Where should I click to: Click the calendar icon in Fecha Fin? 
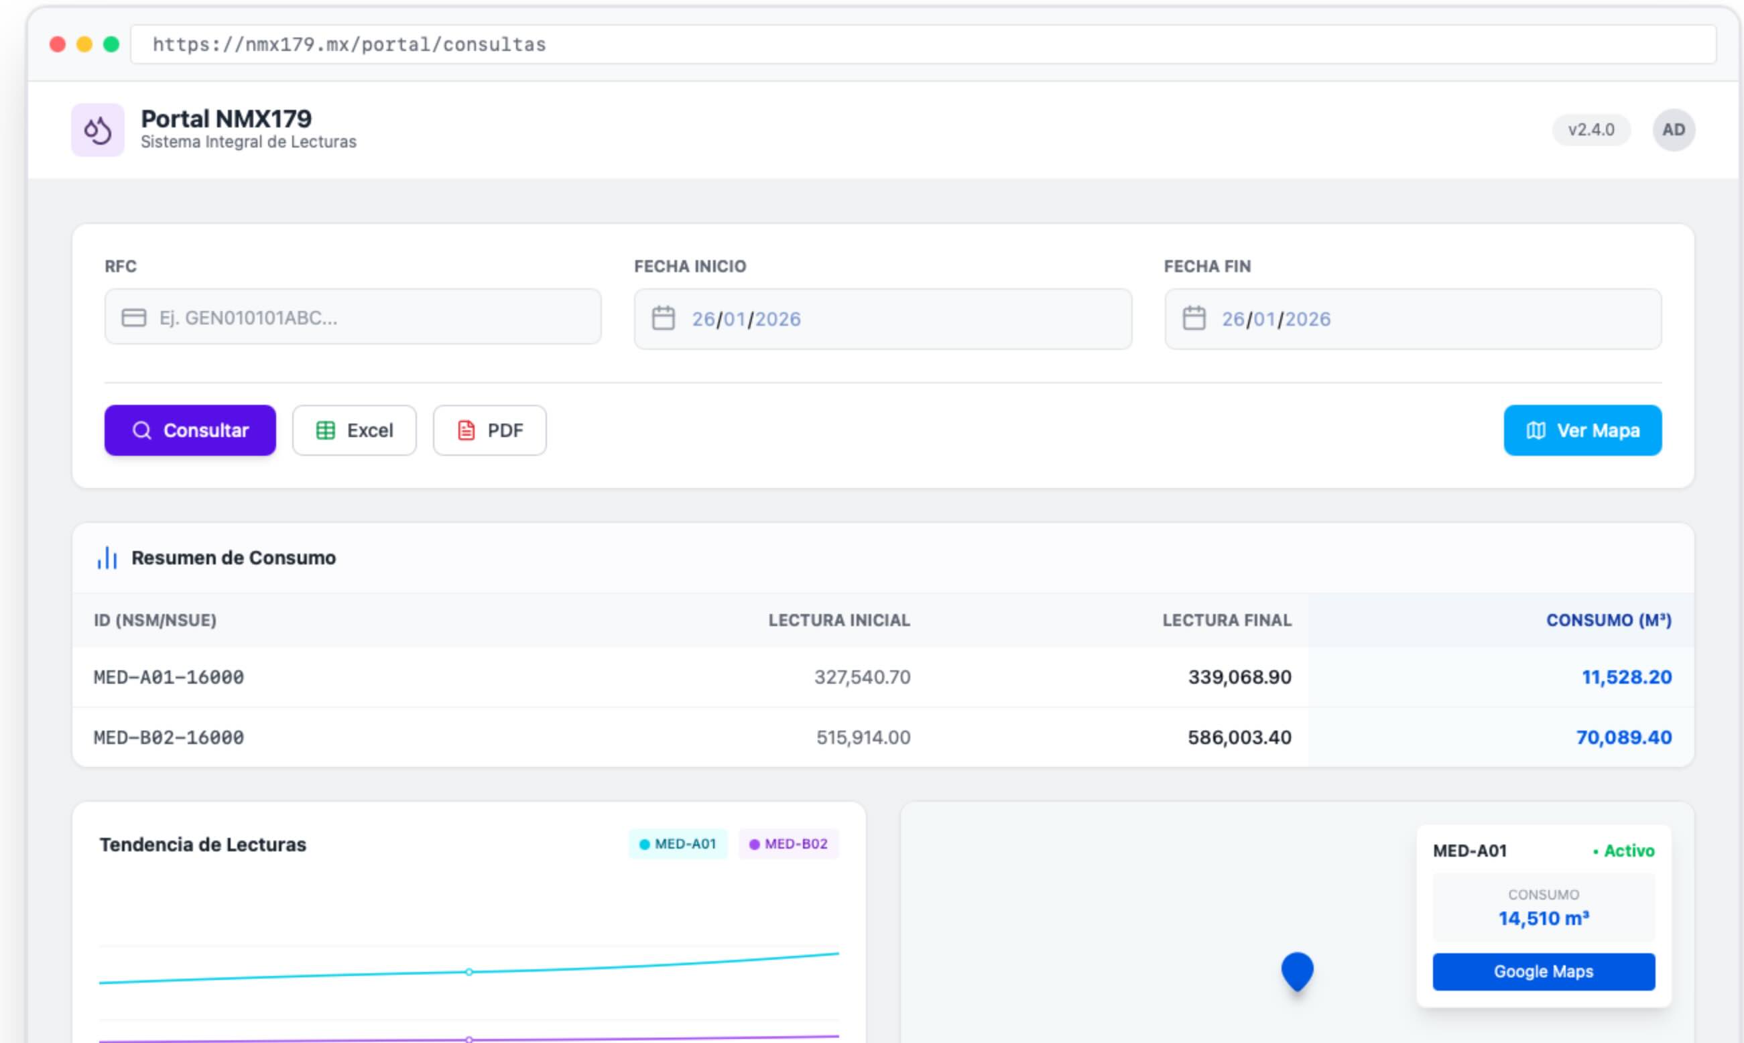pos(1193,318)
